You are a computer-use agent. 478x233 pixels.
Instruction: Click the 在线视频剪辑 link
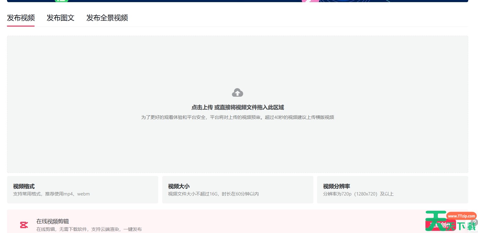pyautogui.click(x=52, y=221)
